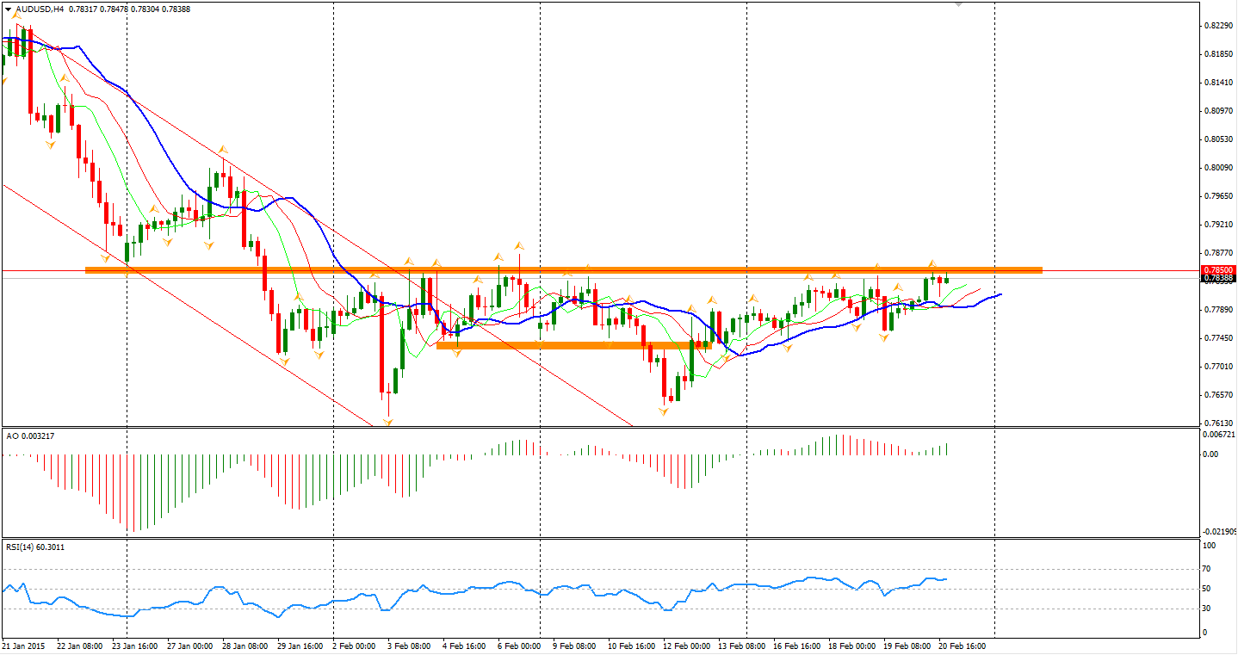Screen dimensions: 1238x655
Task: Click the 18 Feb 00:00 time label
Action: click(x=851, y=645)
